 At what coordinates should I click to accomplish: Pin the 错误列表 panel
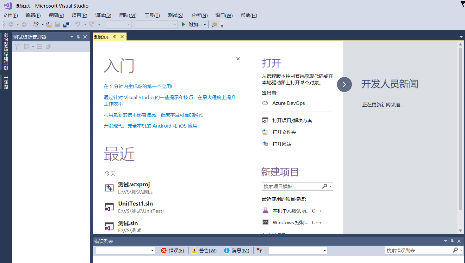click(x=452, y=241)
